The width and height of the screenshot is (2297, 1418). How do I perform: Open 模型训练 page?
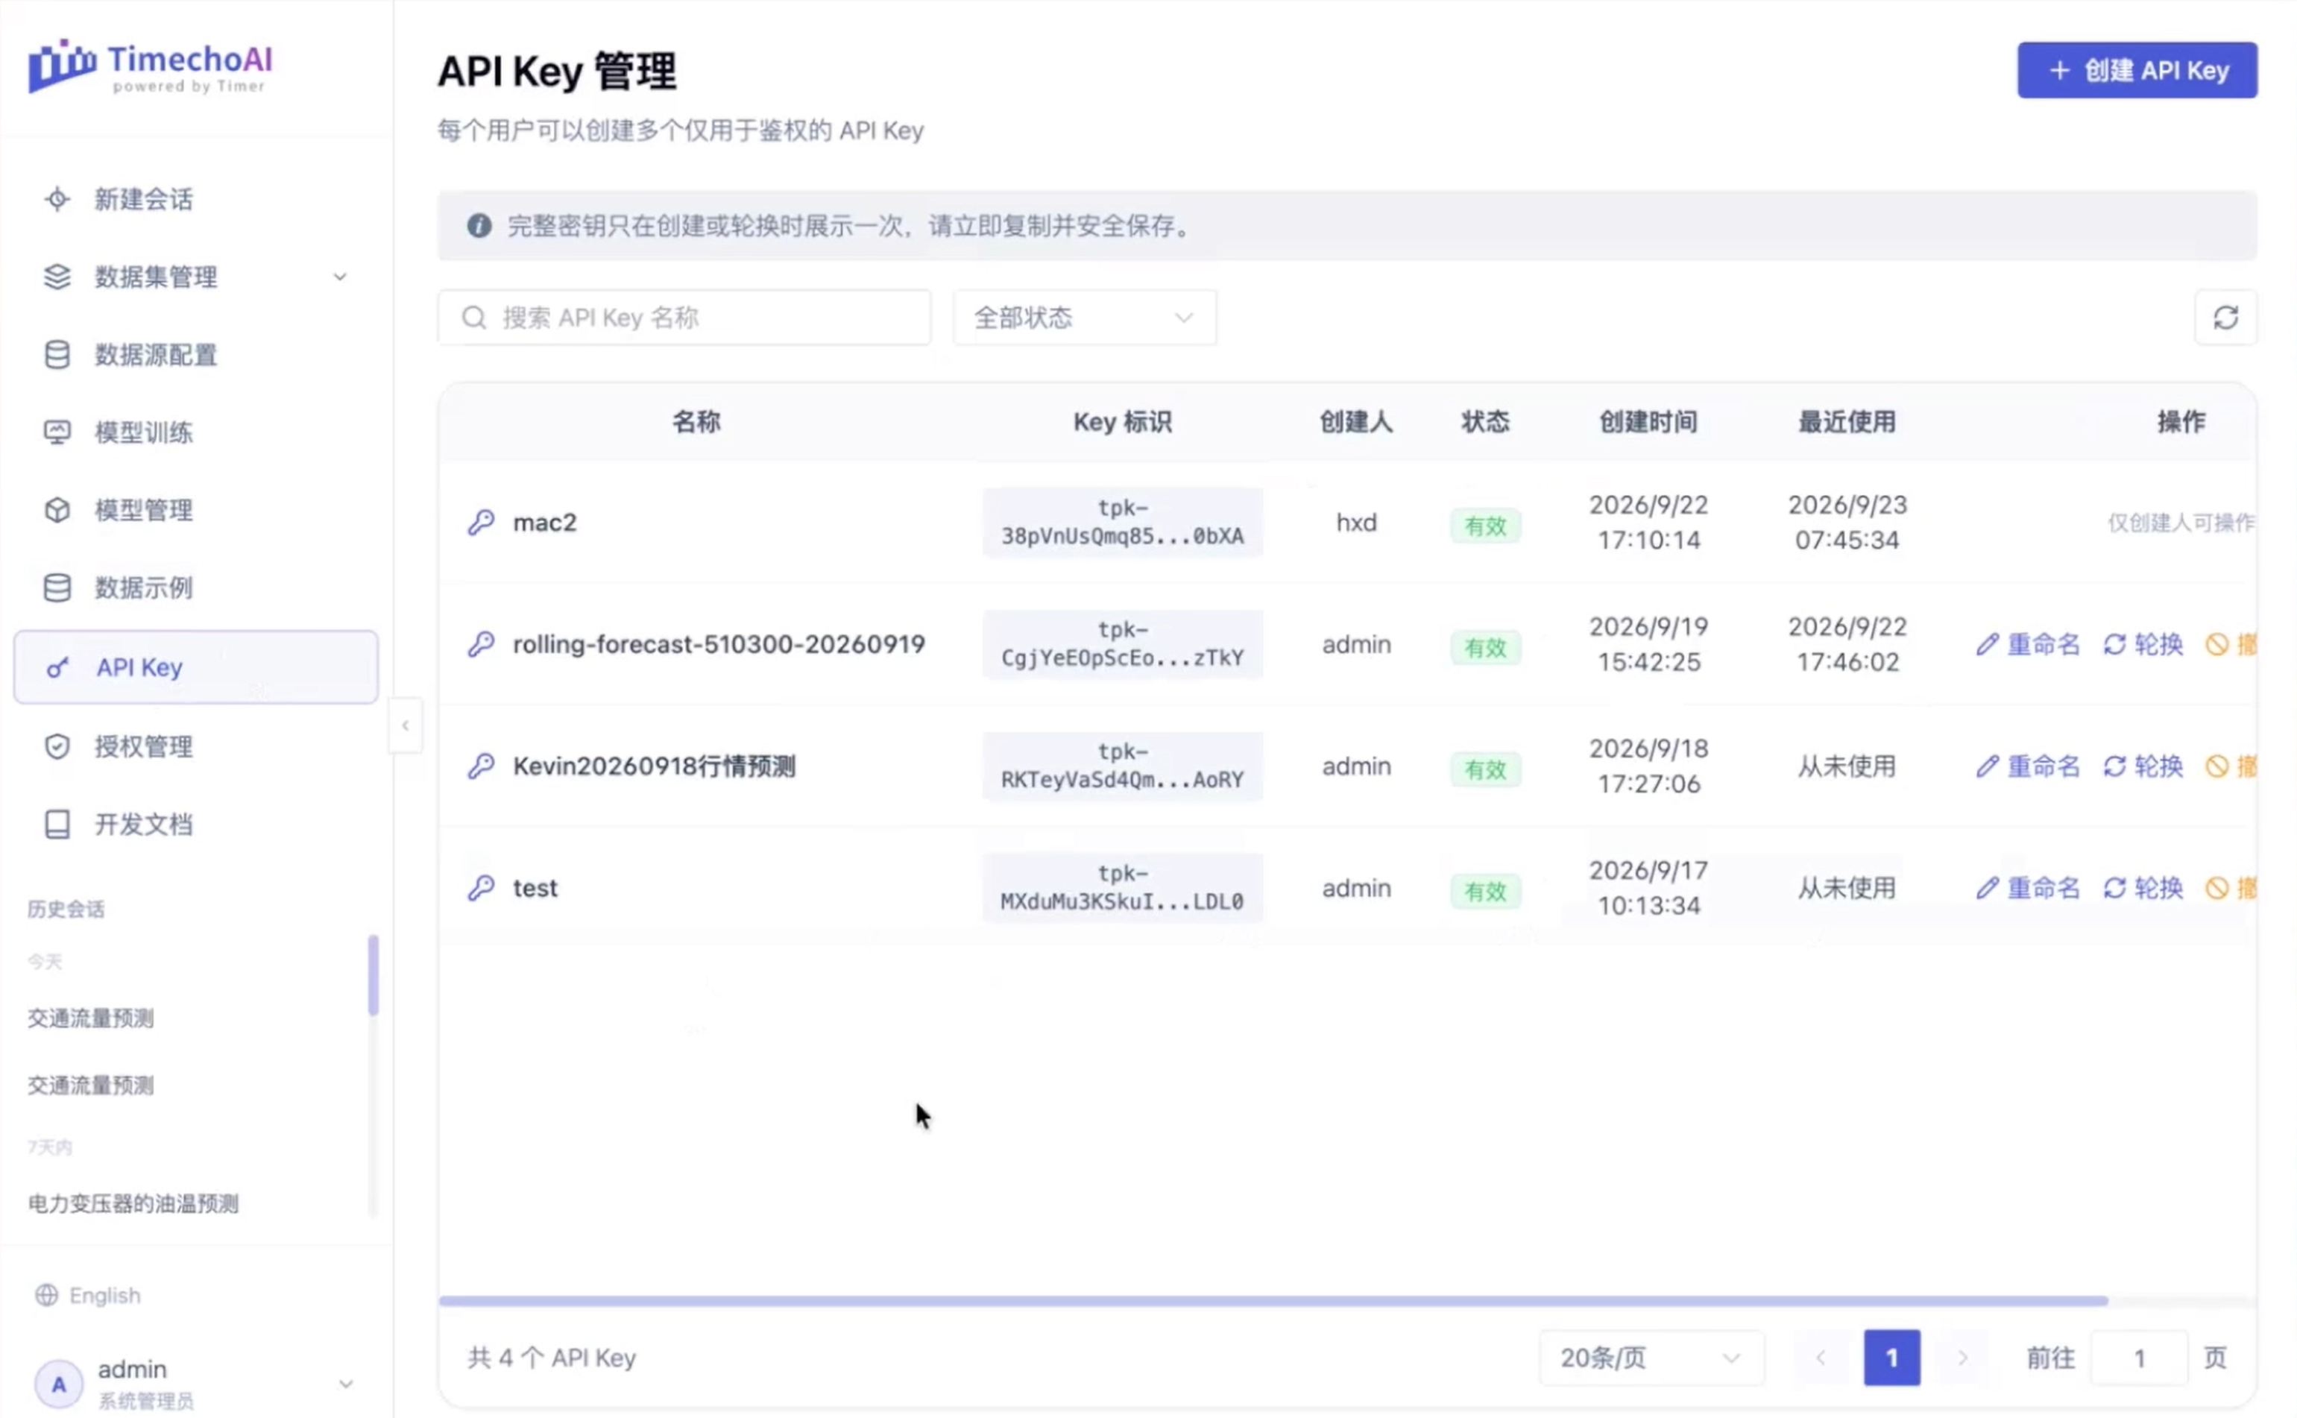pos(196,432)
